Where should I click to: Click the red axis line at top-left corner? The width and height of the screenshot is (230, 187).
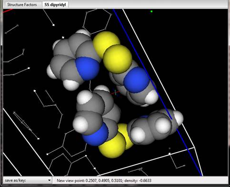pos(8,11)
